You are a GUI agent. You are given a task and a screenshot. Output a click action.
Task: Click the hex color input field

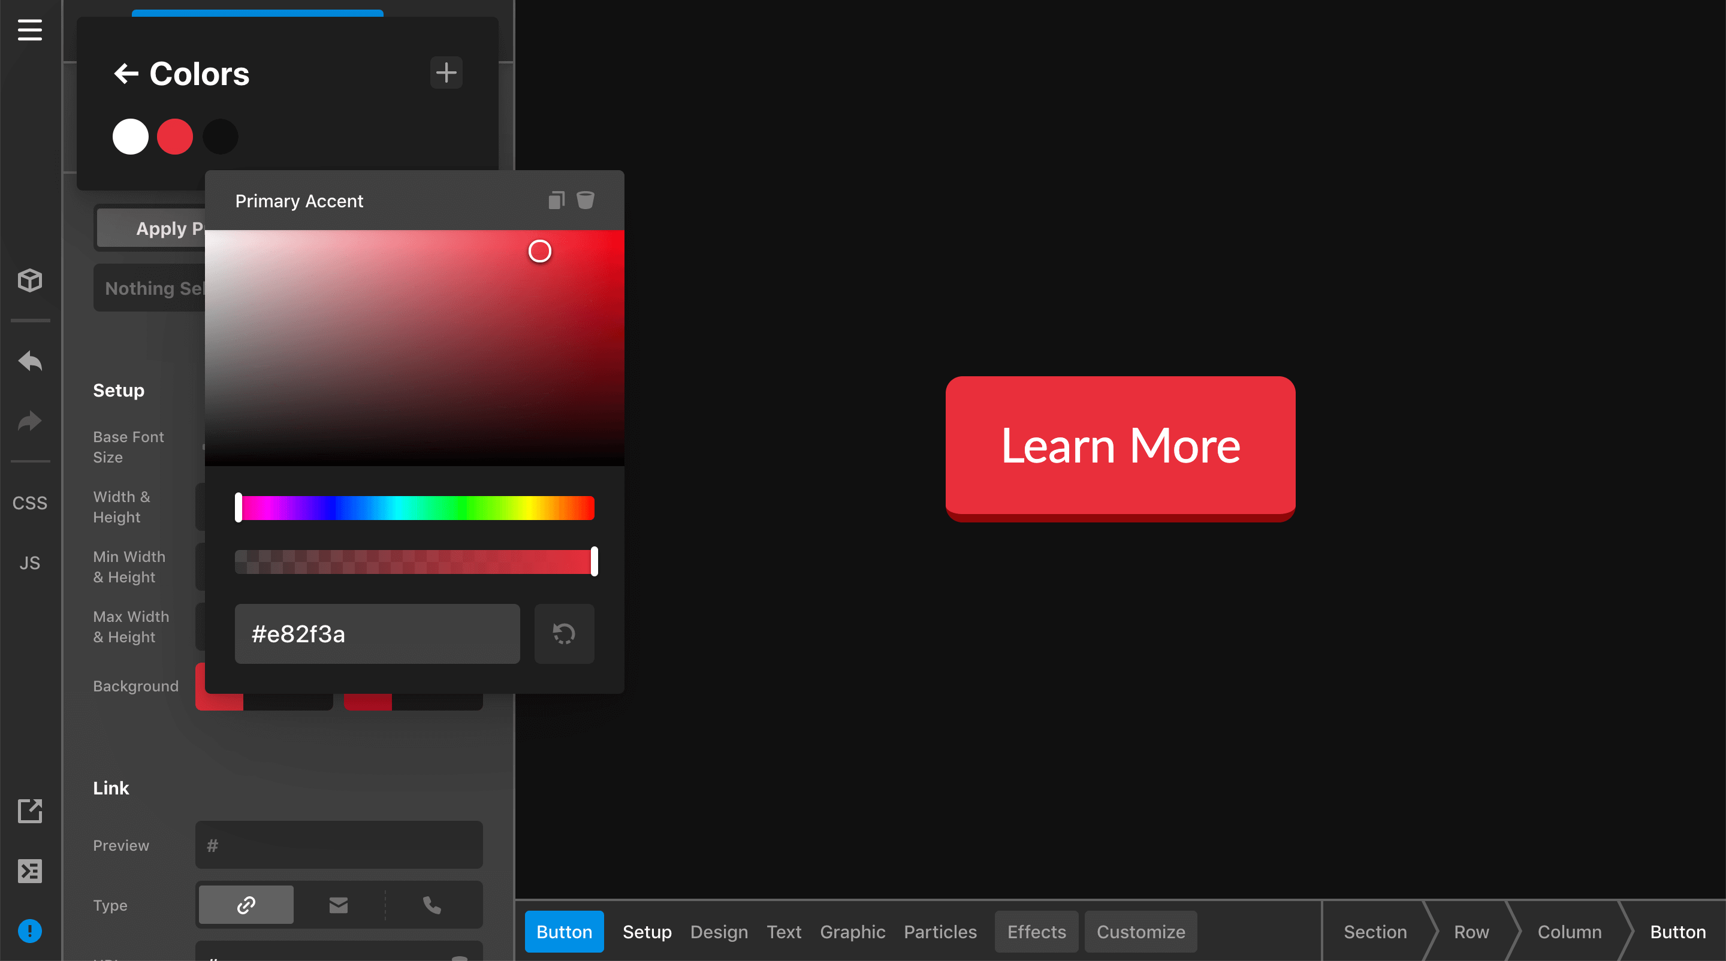tap(376, 633)
